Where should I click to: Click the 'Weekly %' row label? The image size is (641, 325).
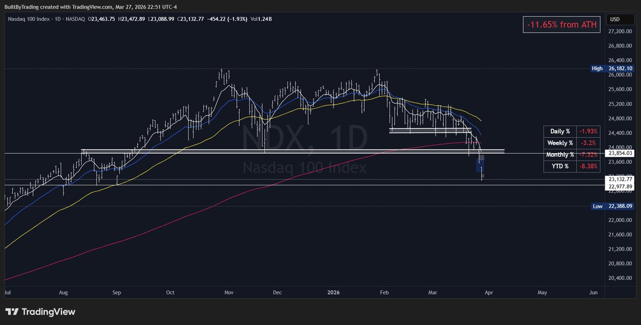[560, 143]
